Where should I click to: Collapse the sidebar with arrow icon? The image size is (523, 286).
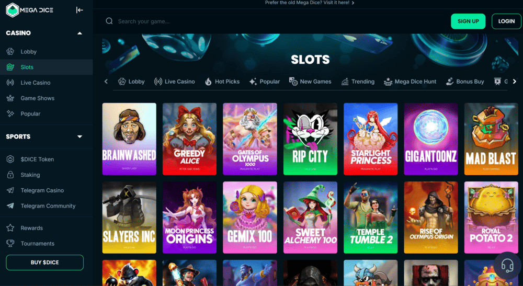click(79, 10)
